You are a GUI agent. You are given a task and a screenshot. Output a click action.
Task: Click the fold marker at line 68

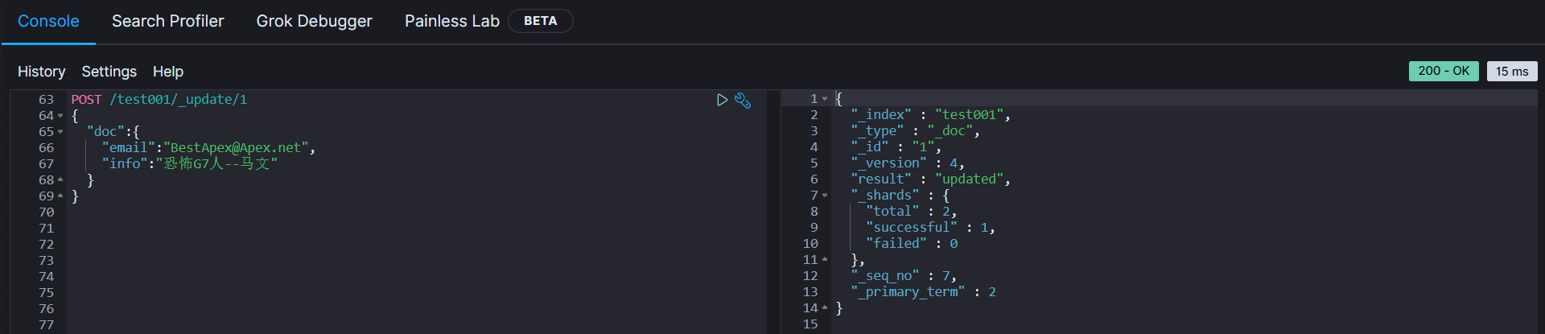[x=60, y=179]
